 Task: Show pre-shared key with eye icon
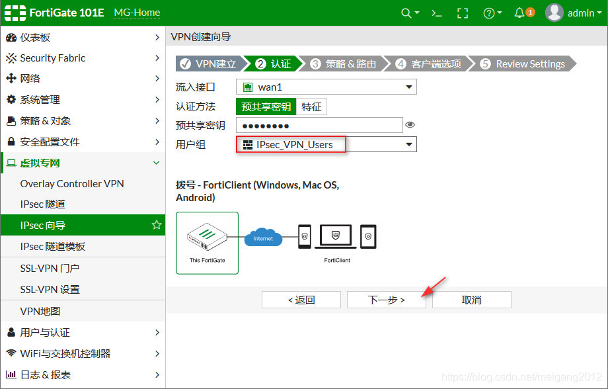coord(410,124)
